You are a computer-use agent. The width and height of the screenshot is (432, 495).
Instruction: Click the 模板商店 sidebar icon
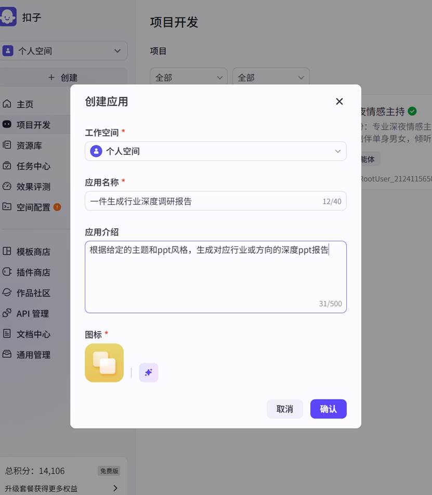(7, 251)
